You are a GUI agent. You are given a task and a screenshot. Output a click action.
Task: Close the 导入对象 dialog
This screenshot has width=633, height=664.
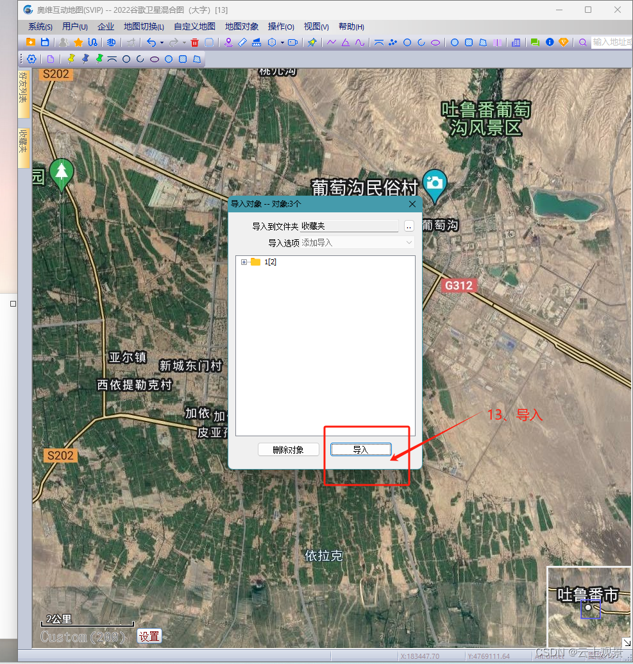coord(412,204)
